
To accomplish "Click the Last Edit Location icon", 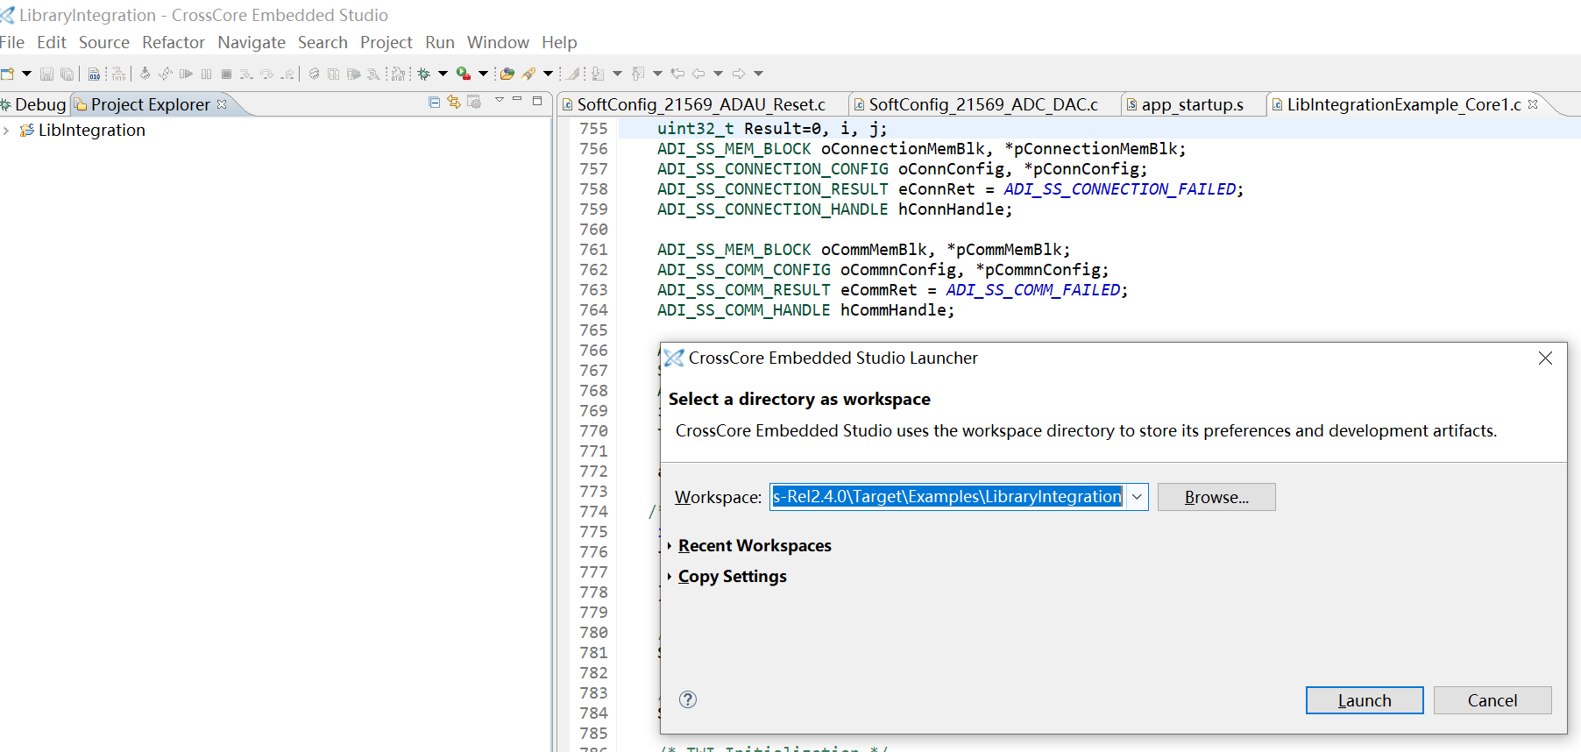I will click(678, 74).
